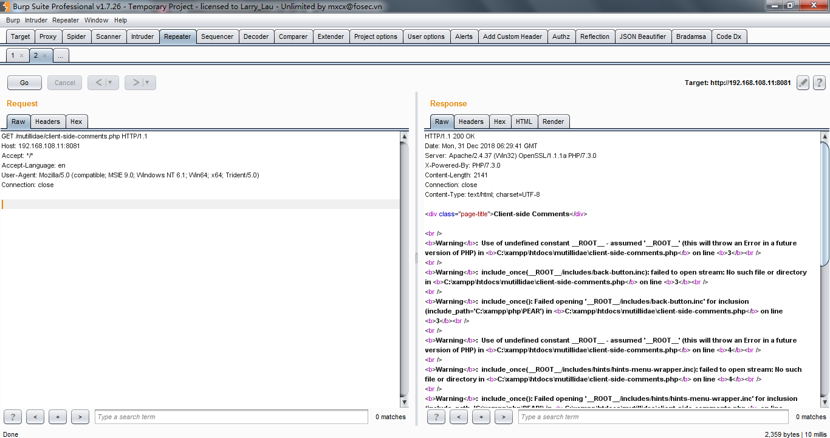
Task: Go to next match in response search
Action: 503,417
